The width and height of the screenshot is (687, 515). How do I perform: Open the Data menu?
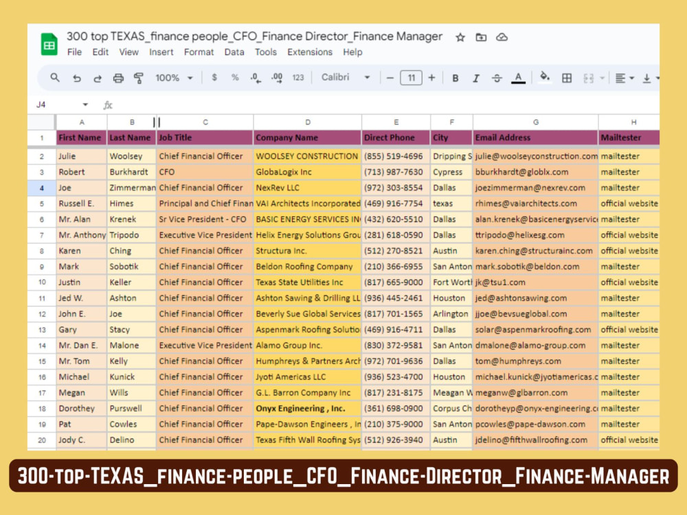(234, 52)
